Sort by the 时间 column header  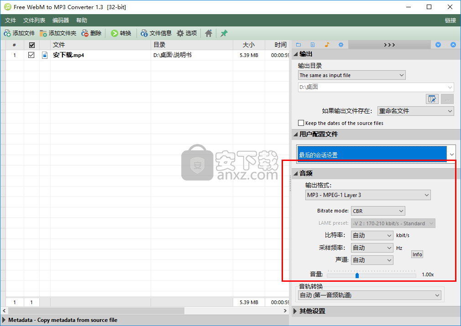[277, 45]
